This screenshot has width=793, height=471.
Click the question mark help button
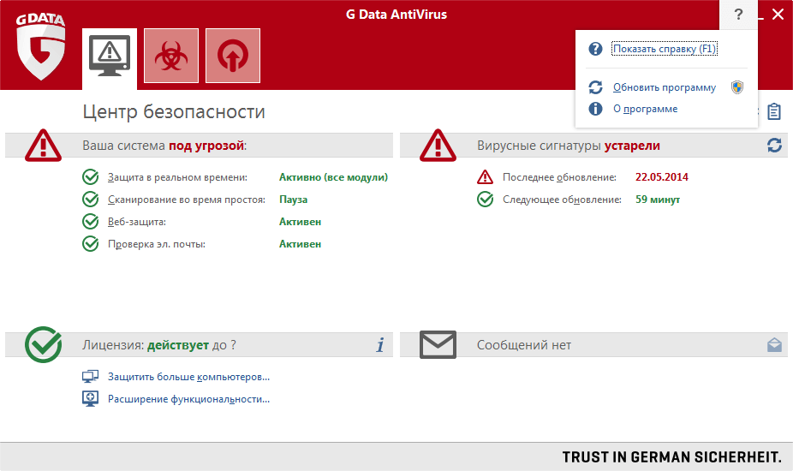(738, 15)
